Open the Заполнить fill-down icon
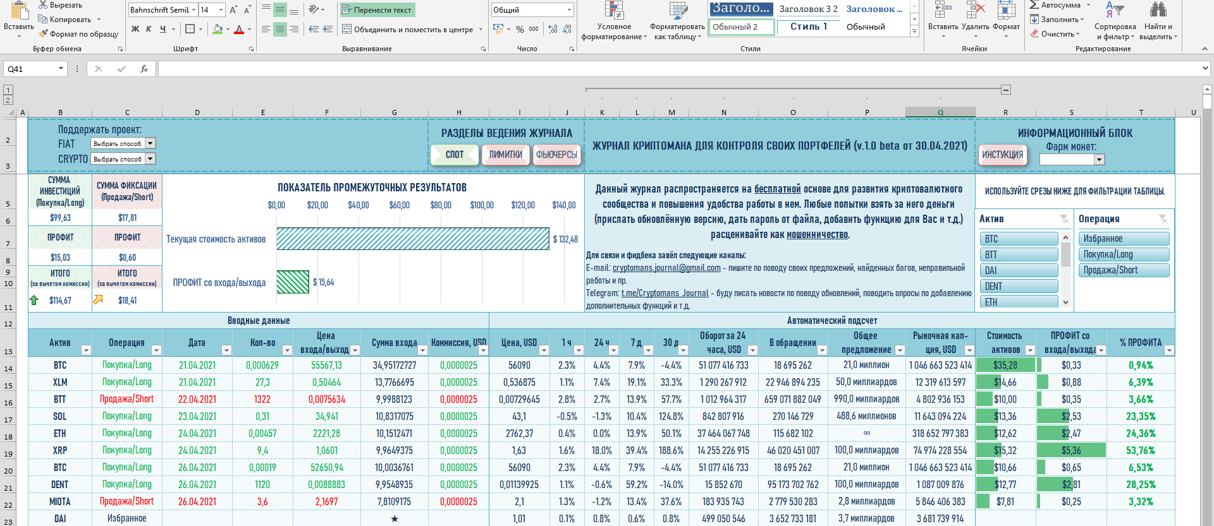 click(x=1034, y=20)
